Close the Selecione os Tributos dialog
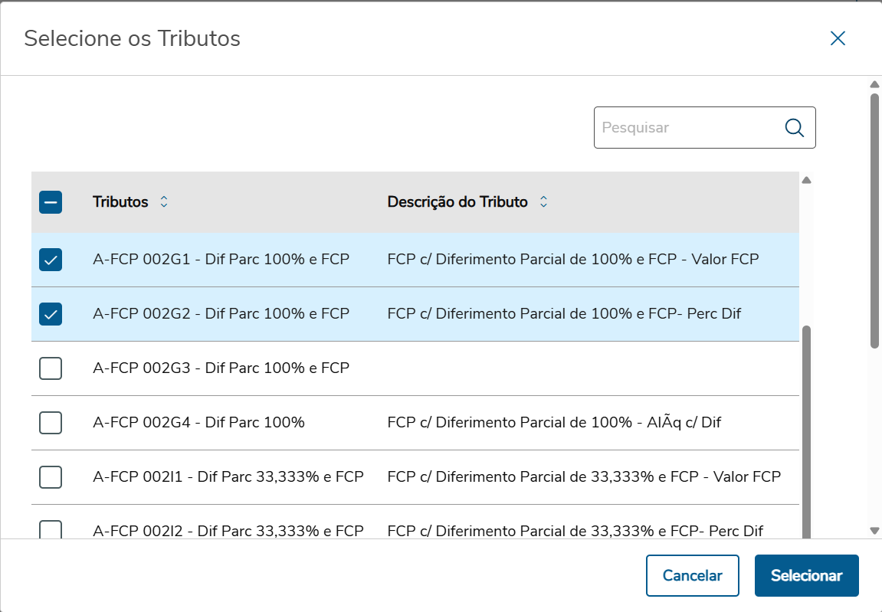This screenshot has height=612, width=882. click(x=838, y=38)
